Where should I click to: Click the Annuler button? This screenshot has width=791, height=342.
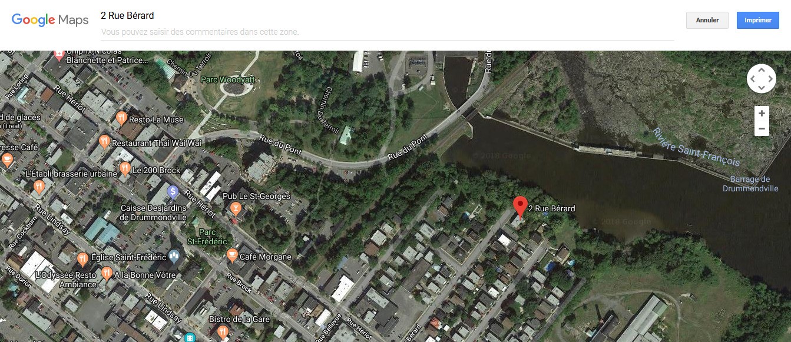707,20
